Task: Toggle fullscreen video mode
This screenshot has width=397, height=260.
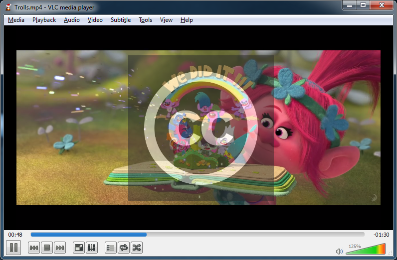Action: point(78,248)
